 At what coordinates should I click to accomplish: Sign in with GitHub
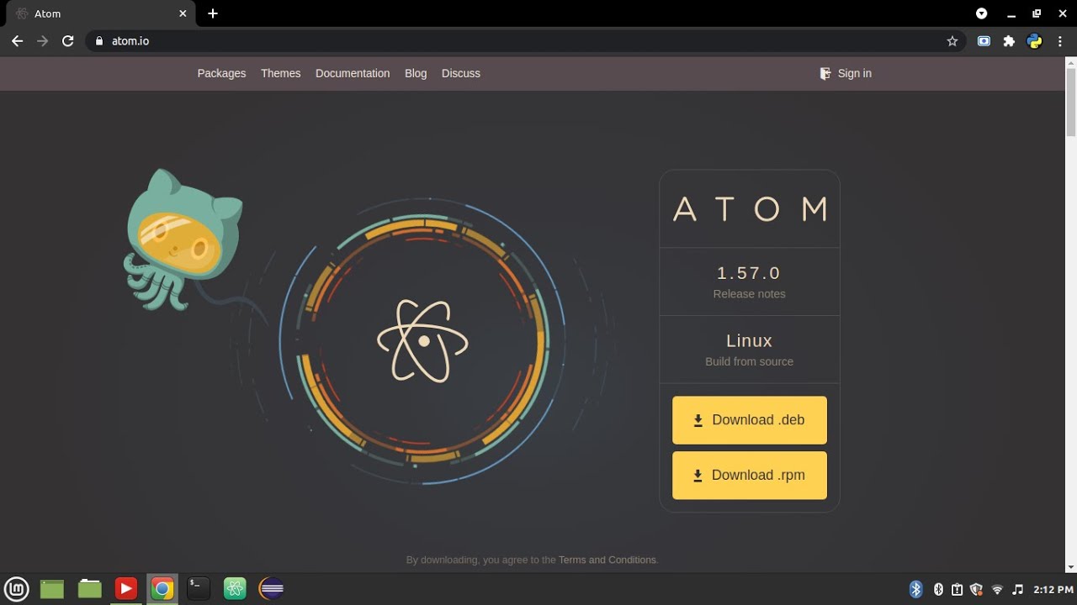click(846, 73)
